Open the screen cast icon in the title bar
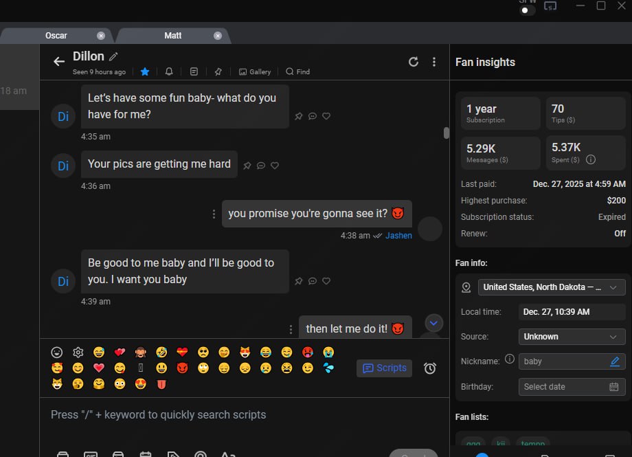This screenshot has height=457, width=632. (550, 6)
